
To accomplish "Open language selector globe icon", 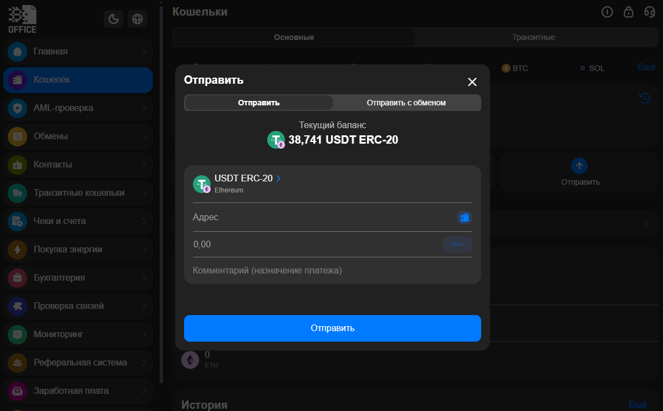I will click(x=137, y=19).
